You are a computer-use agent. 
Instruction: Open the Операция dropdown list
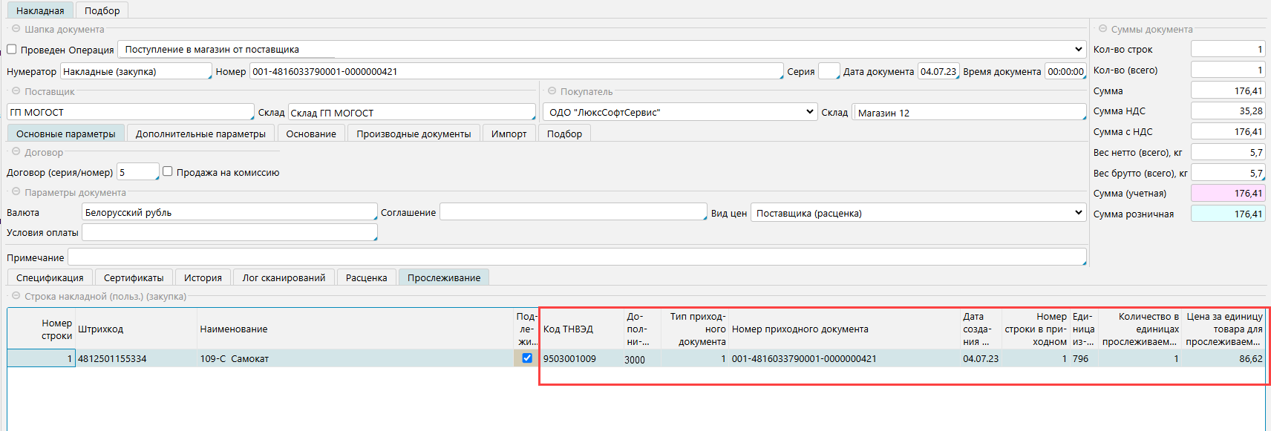tap(1078, 50)
